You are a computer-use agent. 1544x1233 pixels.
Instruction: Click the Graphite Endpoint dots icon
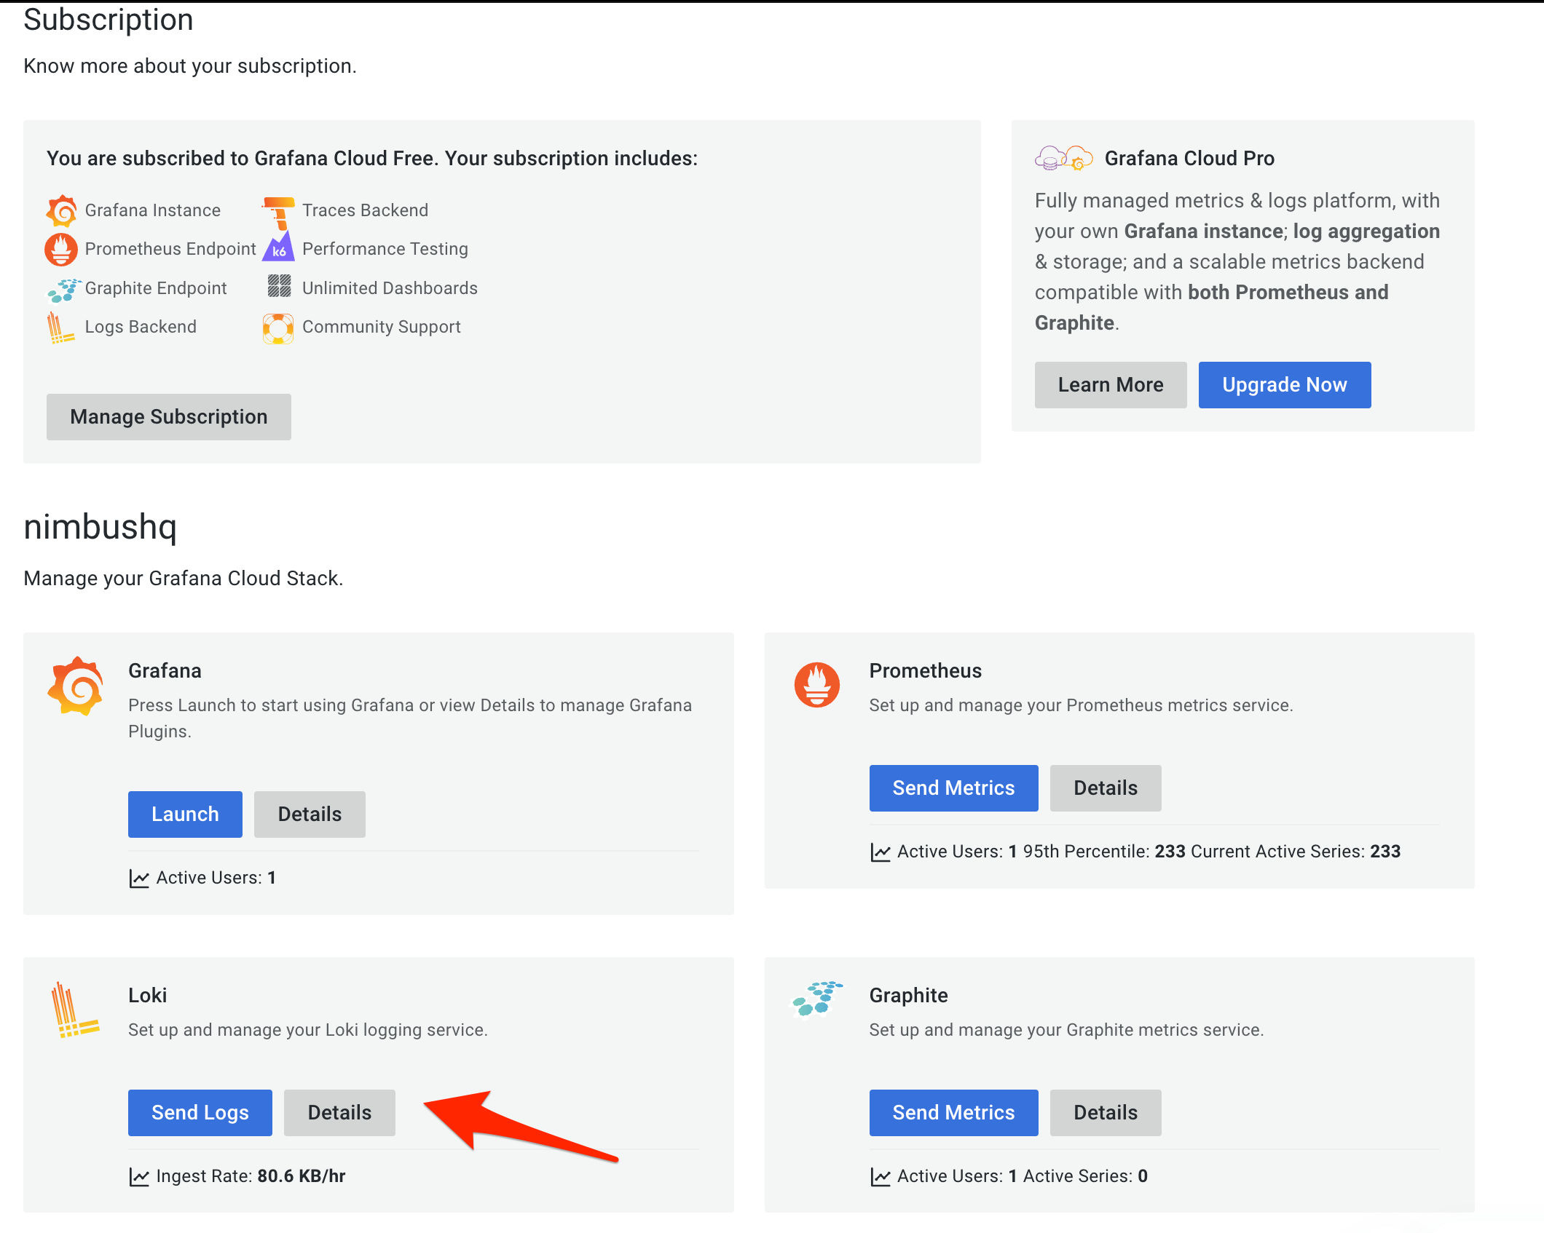(x=64, y=290)
